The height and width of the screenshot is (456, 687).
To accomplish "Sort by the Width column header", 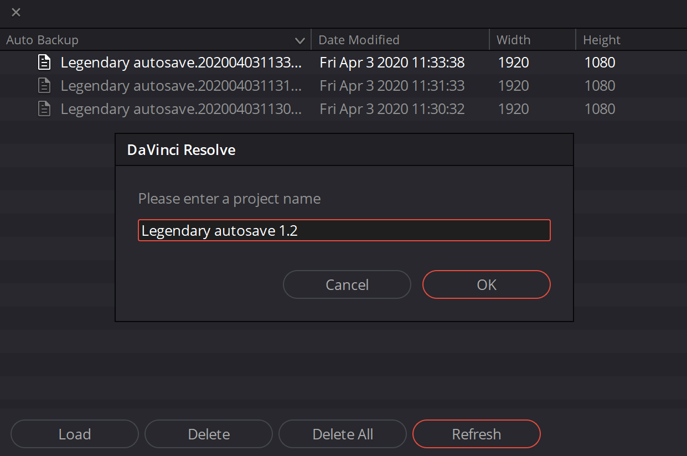I will click(x=513, y=40).
